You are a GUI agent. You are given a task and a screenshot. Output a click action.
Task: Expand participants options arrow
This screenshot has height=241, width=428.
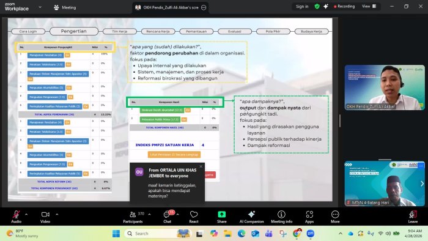point(149,215)
